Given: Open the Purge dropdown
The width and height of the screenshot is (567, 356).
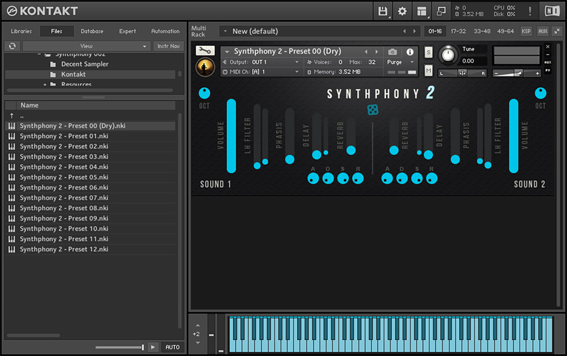Looking at the screenshot, I should coord(400,62).
